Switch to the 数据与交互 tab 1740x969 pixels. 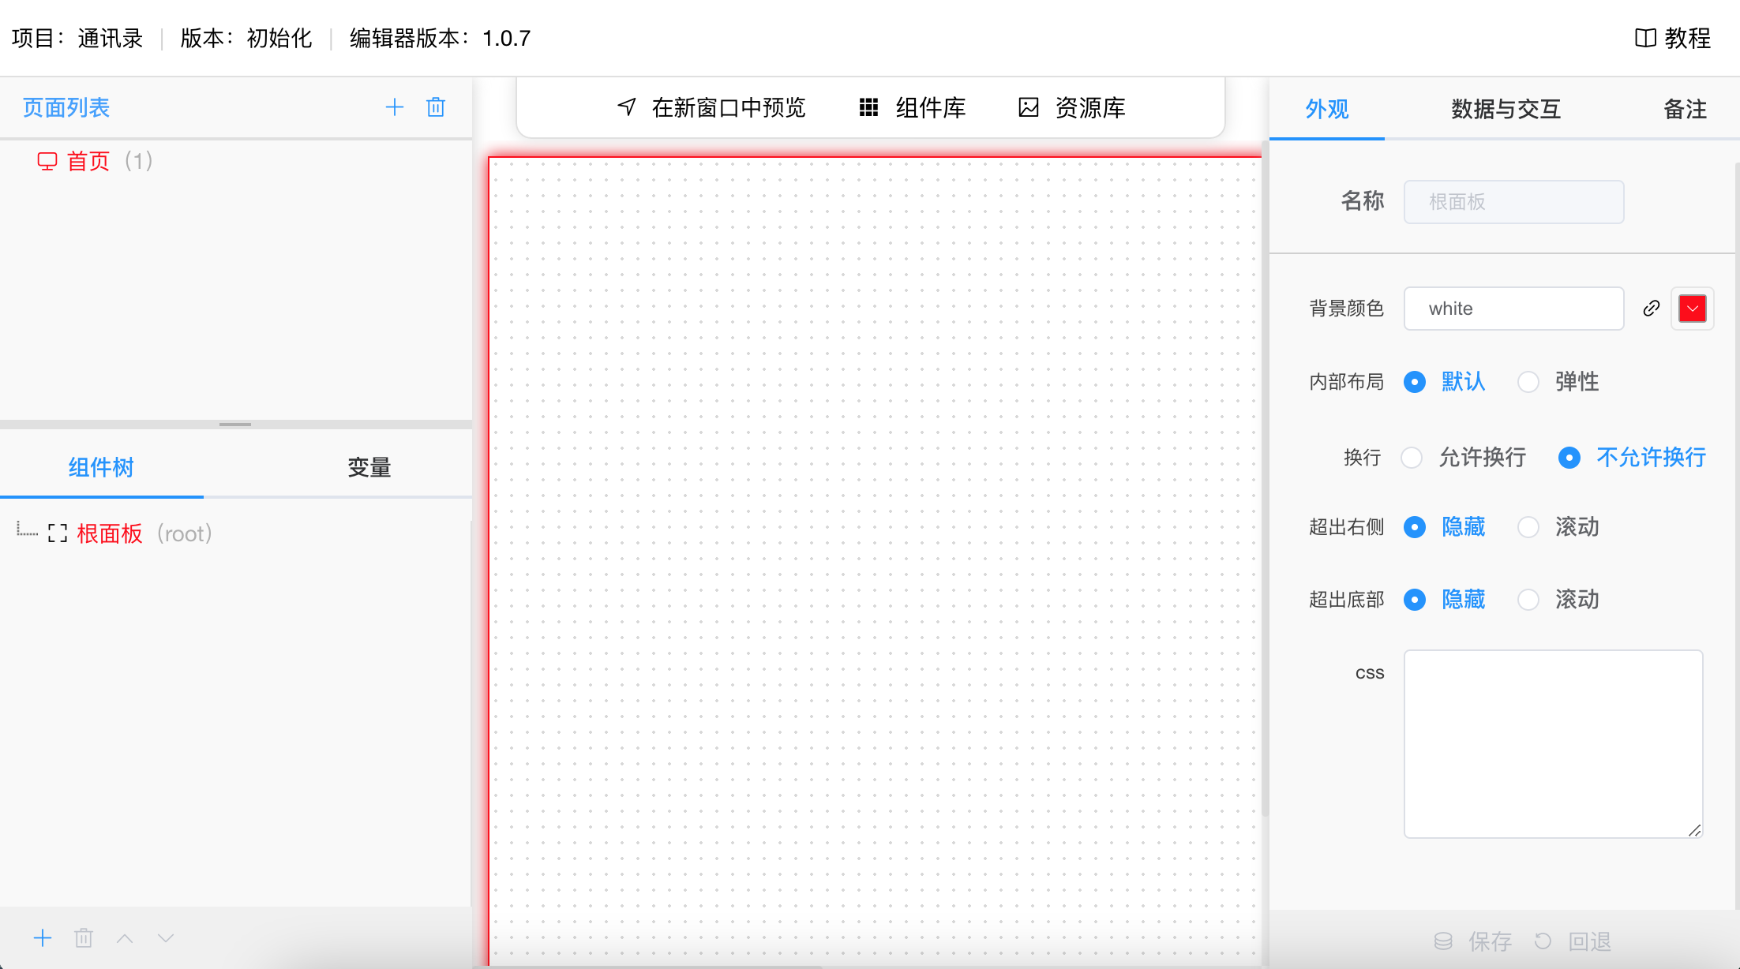pos(1506,109)
